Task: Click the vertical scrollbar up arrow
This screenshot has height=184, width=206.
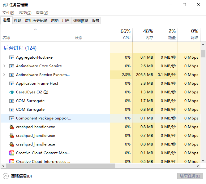Action: pyautogui.click(x=203, y=45)
